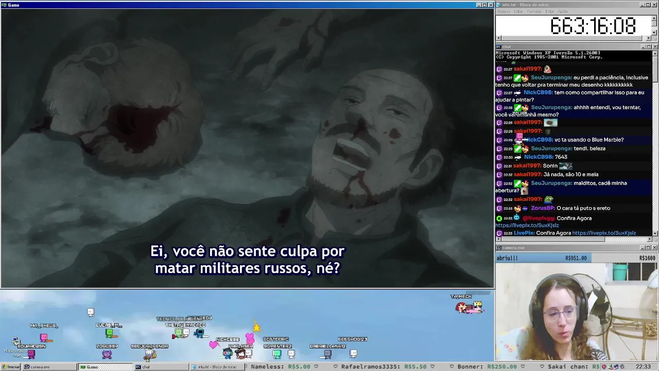Click the Notepad horizontal scrollbar right arrow
This screenshot has width=659, height=371.
coord(649,38)
